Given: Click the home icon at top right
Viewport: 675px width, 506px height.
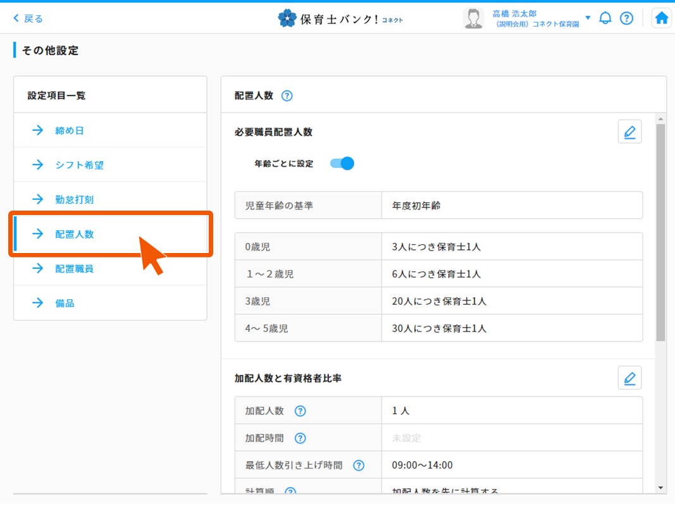Looking at the screenshot, I should (x=661, y=18).
